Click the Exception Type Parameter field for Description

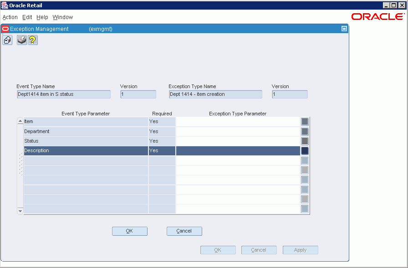coord(238,151)
